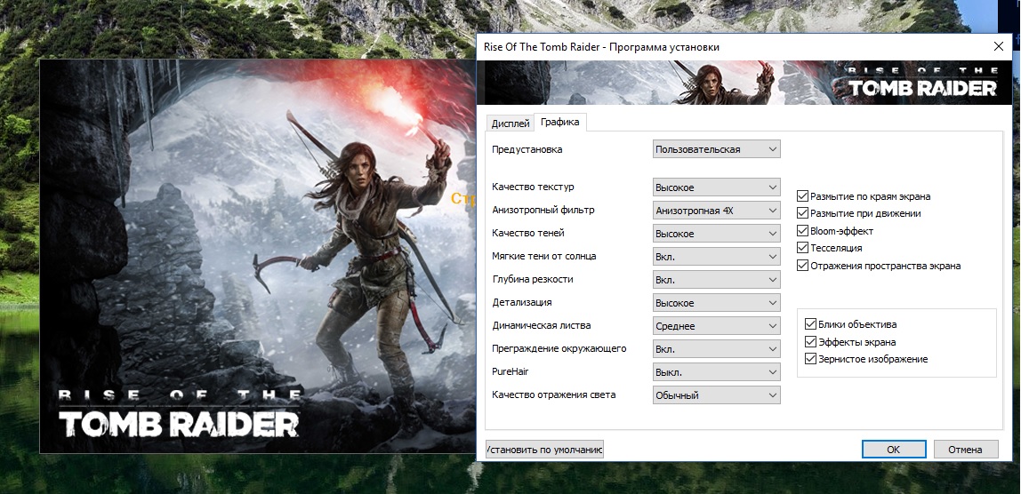Click the Отмена button
Screen dimensions: 1021x494
point(965,449)
